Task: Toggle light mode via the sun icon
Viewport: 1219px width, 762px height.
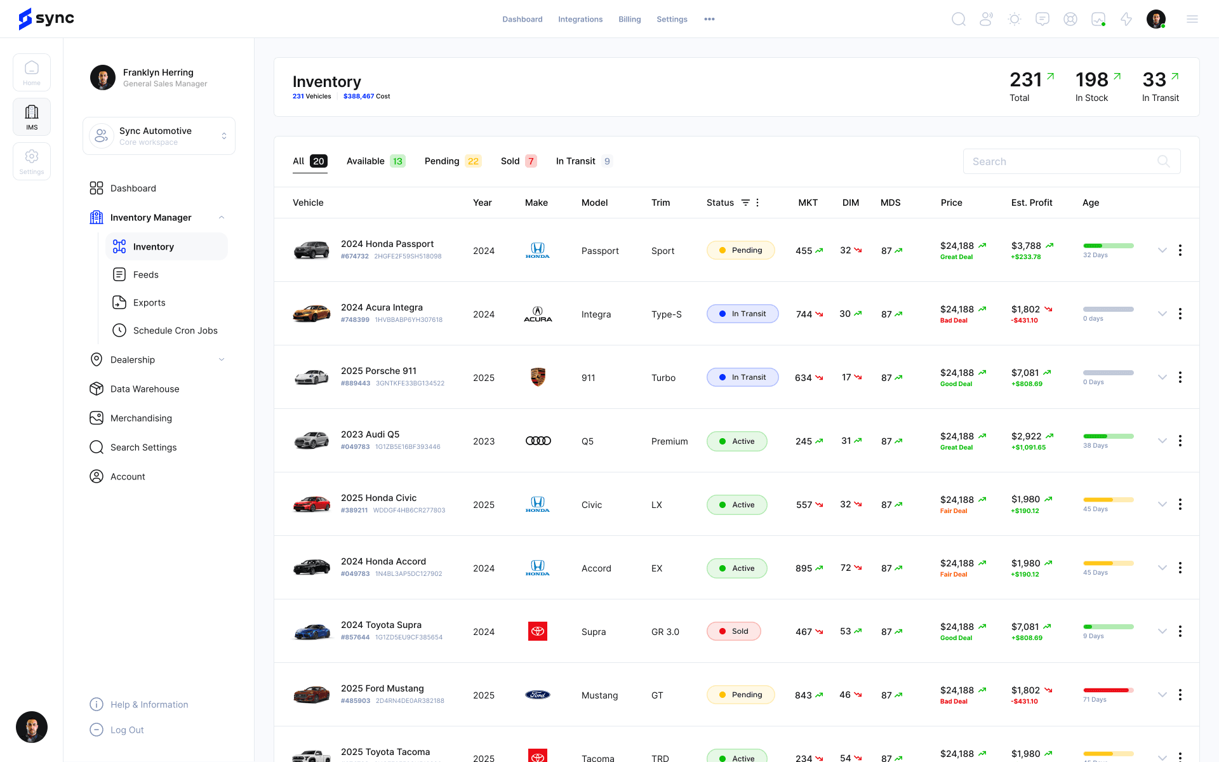Action: coord(1015,19)
